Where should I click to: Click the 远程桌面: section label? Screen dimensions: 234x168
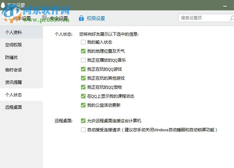click(x=64, y=121)
